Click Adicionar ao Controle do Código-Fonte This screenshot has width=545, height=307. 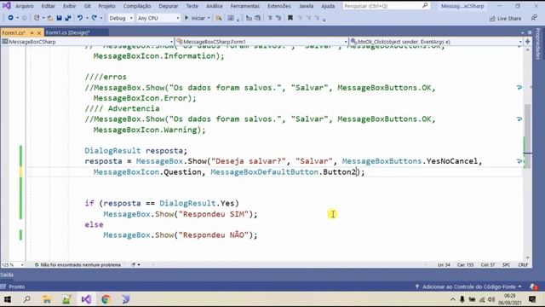coord(468,287)
